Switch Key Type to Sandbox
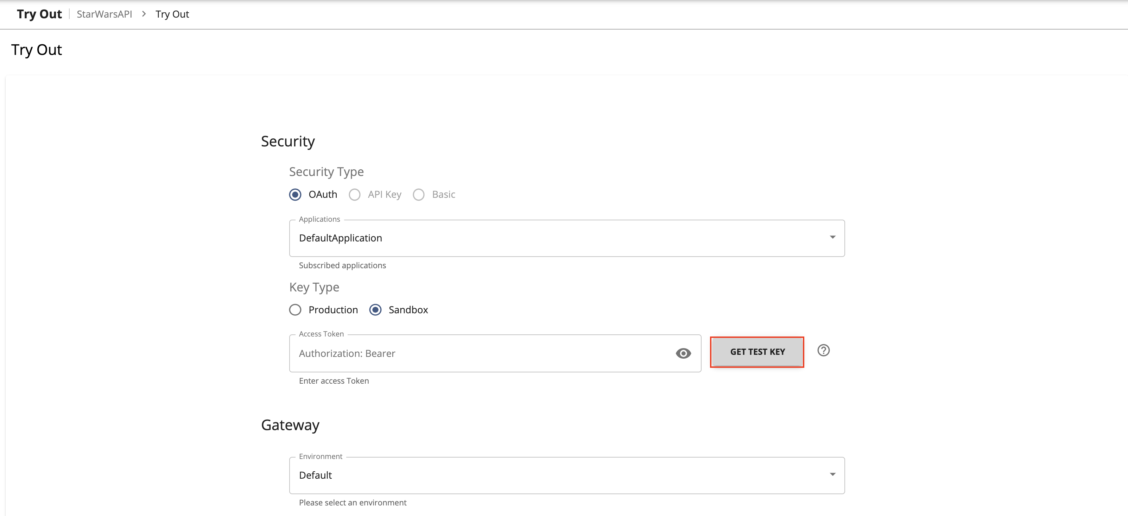The image size is (1128, 516). click(375, 310)
